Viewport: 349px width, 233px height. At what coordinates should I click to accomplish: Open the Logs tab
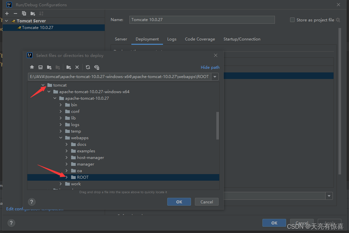[172, 39]
